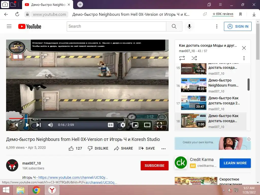This screenshot has height=195, width=260.
Task: Click the YouTube search input field
Action: [116, 26]
